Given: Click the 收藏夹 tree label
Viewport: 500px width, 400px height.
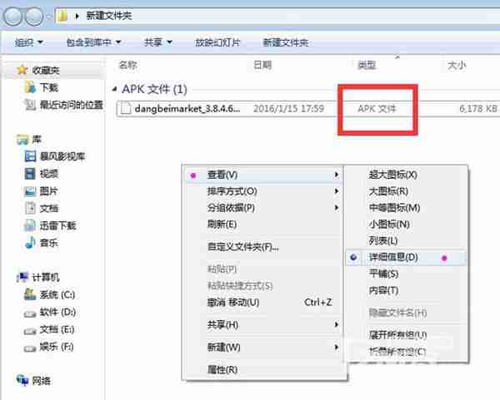Looking at the screenshot, I should coord(46,70).
